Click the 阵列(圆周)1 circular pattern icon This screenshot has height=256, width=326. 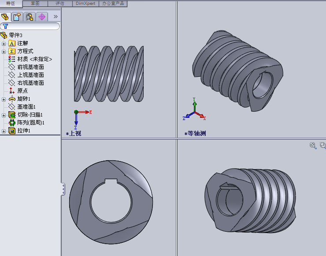pyautogui.click(x=12, y=123)
